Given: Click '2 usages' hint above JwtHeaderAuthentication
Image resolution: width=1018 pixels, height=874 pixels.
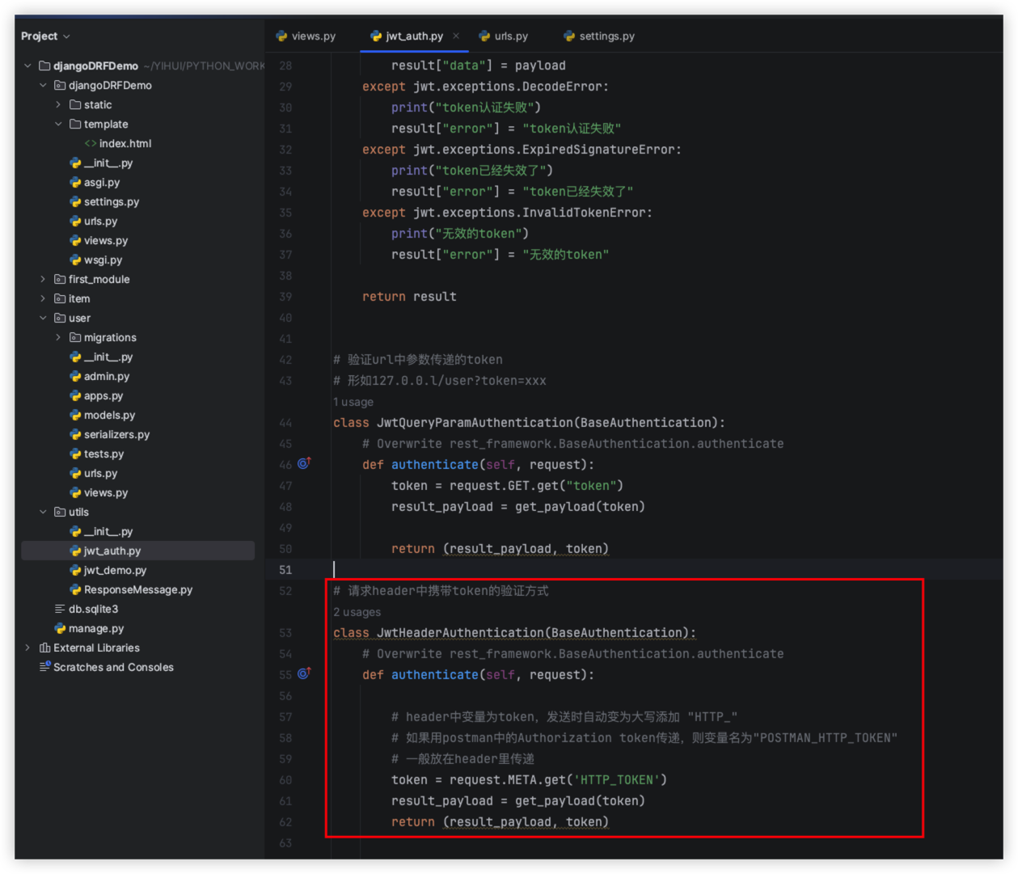Looking at the screenshot, I should tap(357, 612).
